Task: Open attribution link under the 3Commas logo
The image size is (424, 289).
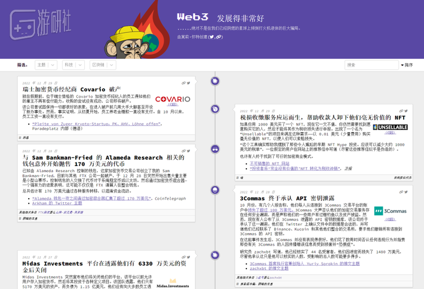Action: pyautogui.click(x=390, y=220)
